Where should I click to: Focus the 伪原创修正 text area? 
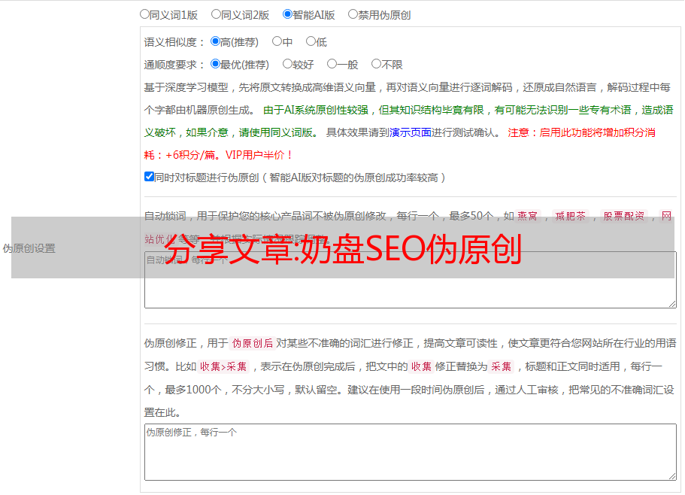(410, 451)
